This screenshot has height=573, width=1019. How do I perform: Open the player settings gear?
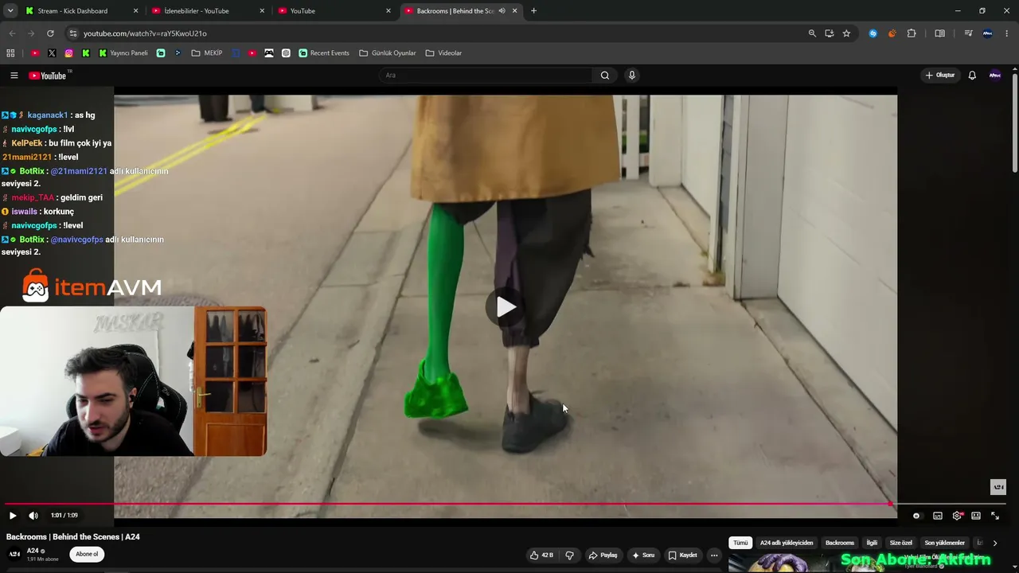tap(957, 516)
